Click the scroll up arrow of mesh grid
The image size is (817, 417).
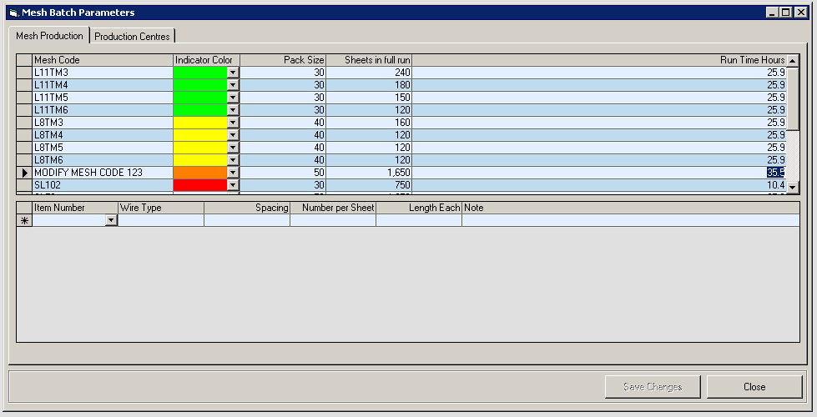click(793, 60)
